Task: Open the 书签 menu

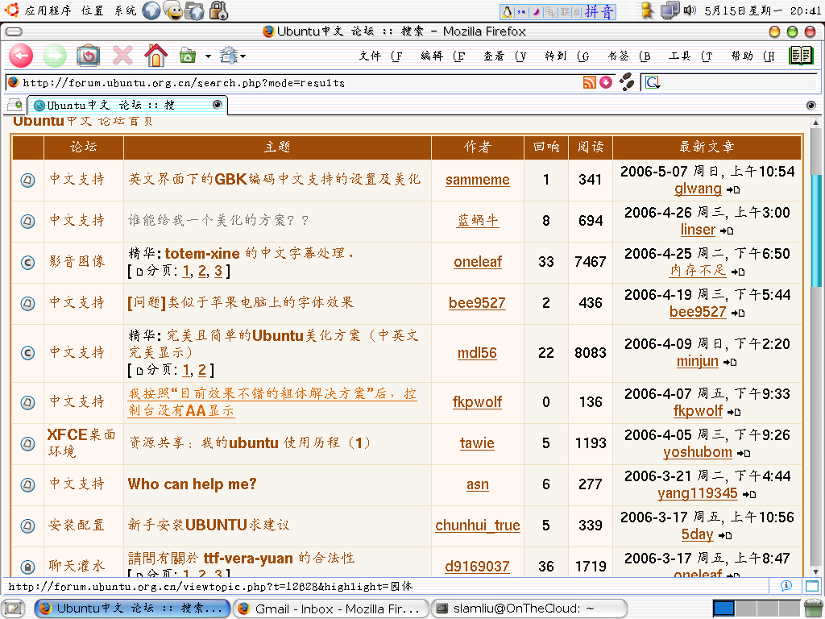Action: [628, 56]
